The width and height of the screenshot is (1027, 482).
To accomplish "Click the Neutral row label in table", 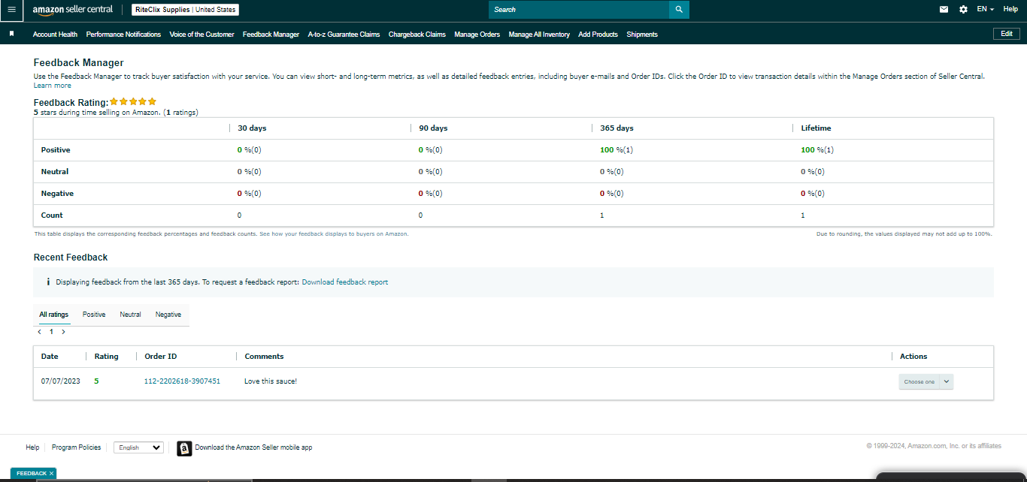I will [55, 172].
